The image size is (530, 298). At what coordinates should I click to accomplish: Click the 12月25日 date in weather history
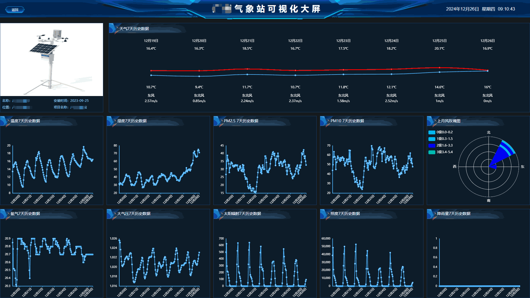point(439,41)
